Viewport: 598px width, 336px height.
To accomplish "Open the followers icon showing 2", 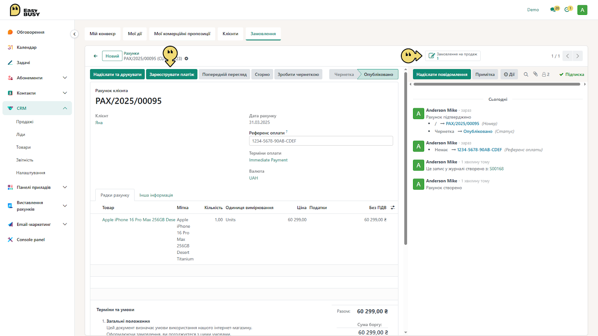I will pyautogui.click(x=546, y=74).
